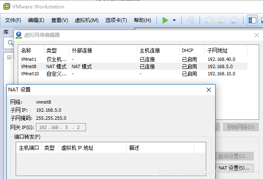Screen dimensions: 263x179
Task: Click the VMware Workstation logo icon
Action: pos(7,6)
